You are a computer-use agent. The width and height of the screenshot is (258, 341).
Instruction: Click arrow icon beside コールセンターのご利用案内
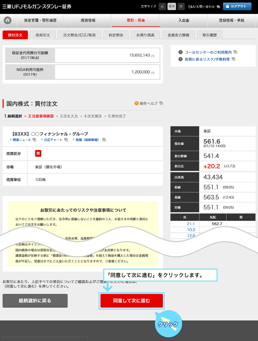pos(180,52)
